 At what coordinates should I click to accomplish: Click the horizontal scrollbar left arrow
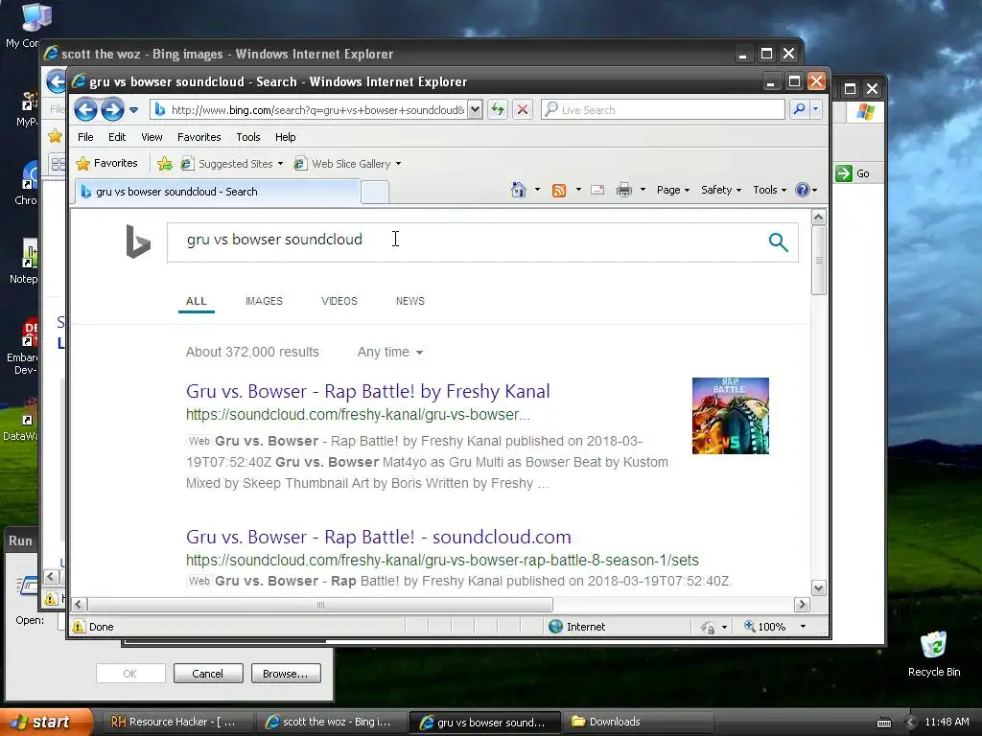pos(79,605)
